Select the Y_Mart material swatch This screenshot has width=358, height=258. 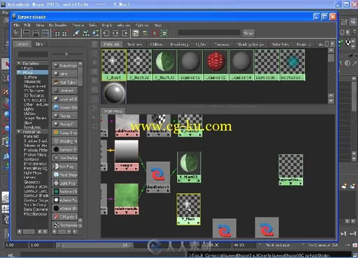click(114, 64)
